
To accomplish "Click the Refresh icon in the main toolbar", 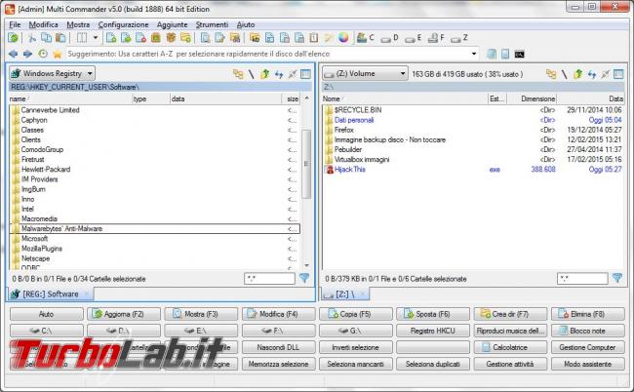I will tap(14, 38).
